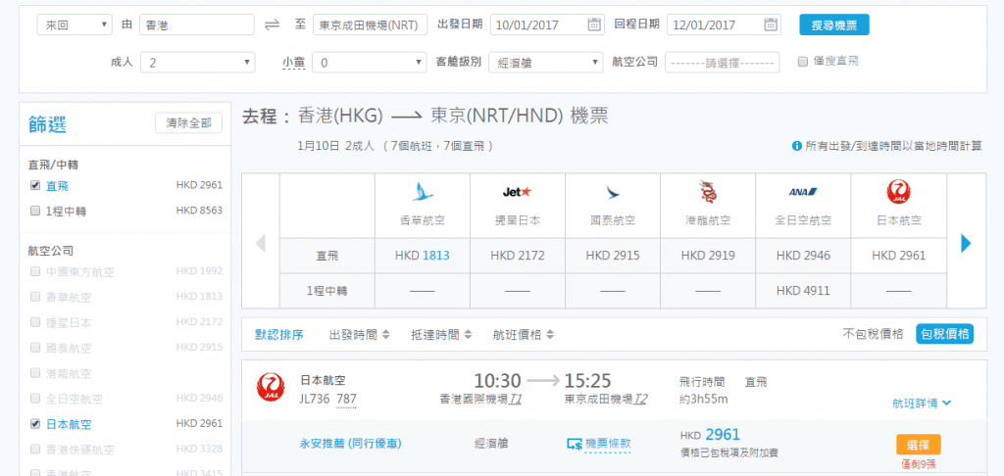
Task: Enable the 僅搜直飛 checkbox
Action: pos(804,61)
